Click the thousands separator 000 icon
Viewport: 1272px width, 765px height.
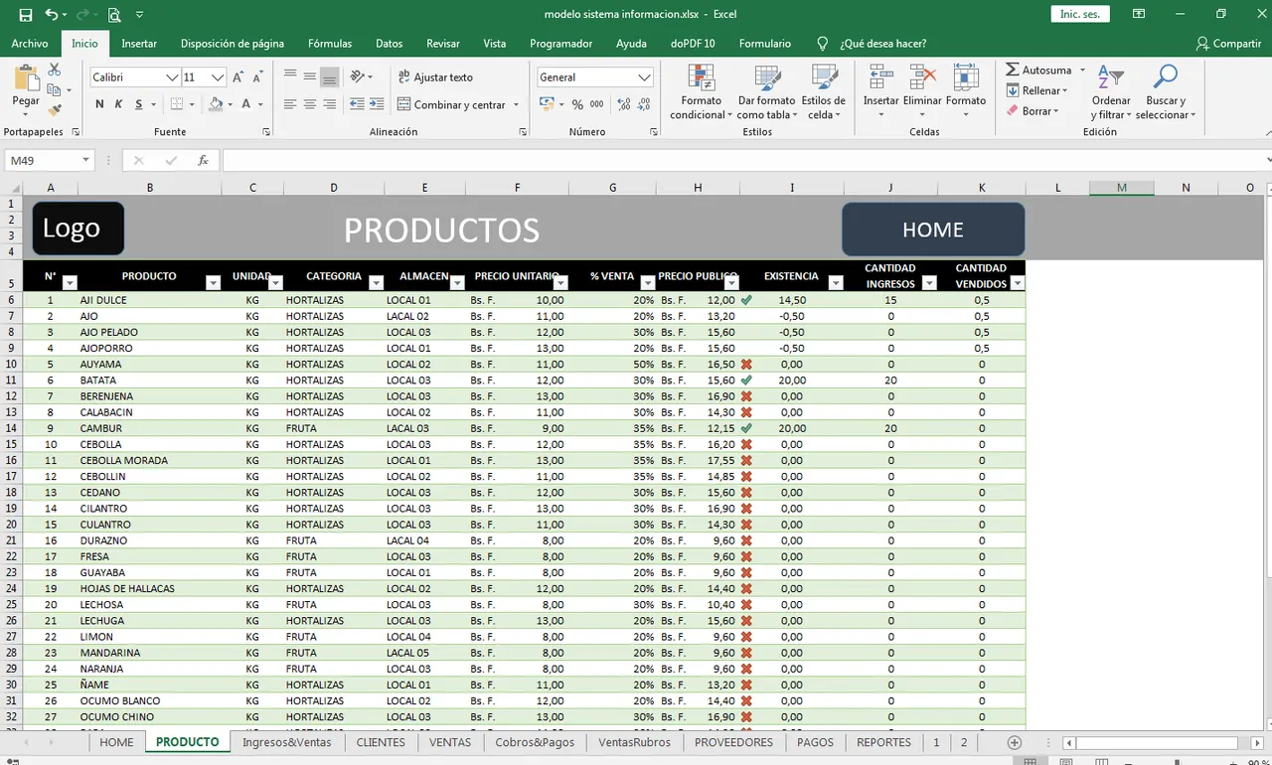point(597,104)
